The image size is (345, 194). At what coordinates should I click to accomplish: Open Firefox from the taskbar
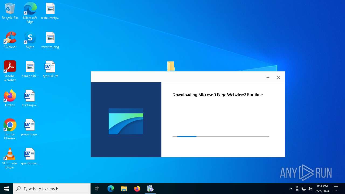137,189
